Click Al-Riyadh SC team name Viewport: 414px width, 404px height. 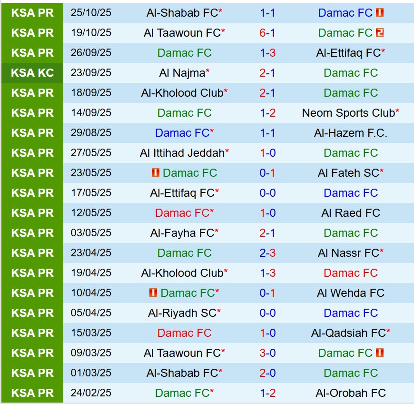tap(182, 313)
